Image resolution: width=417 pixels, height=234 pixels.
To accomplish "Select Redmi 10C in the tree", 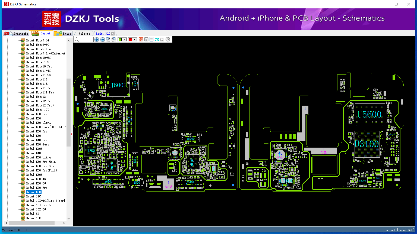I will pyautogui.click(x=33, y=218).
